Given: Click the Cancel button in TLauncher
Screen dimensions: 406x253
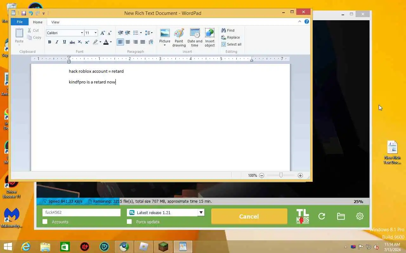Looking at the screenshot, I should point(249,216).
